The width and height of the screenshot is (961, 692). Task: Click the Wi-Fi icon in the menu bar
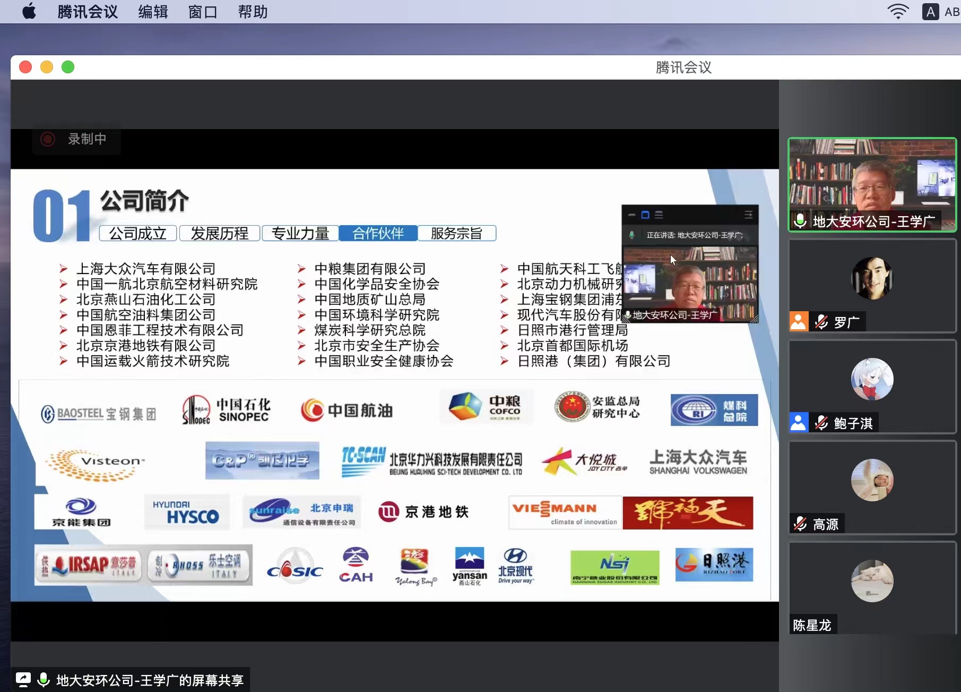pos(898,12)
